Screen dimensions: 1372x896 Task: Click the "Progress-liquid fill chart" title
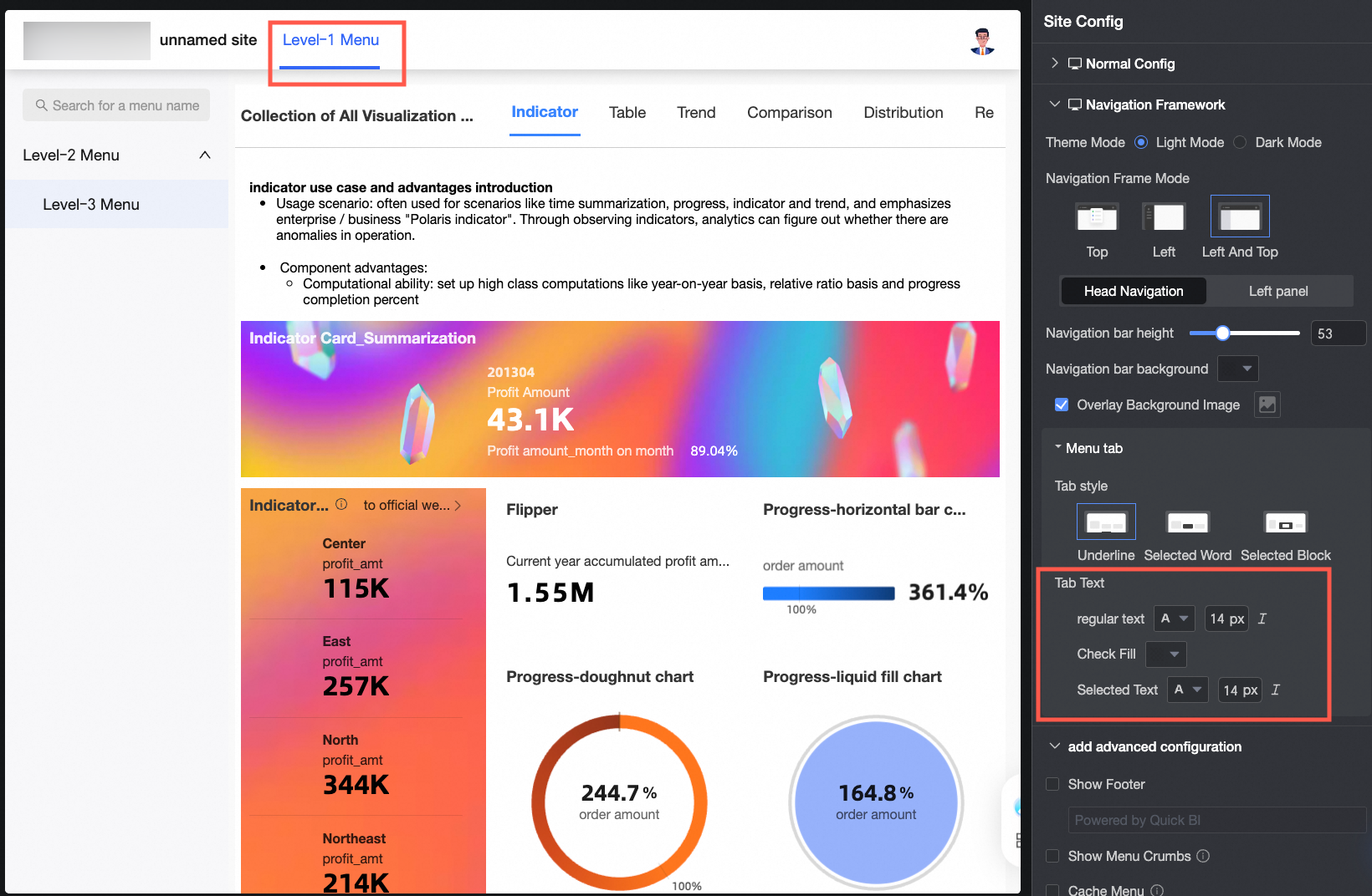852,676
